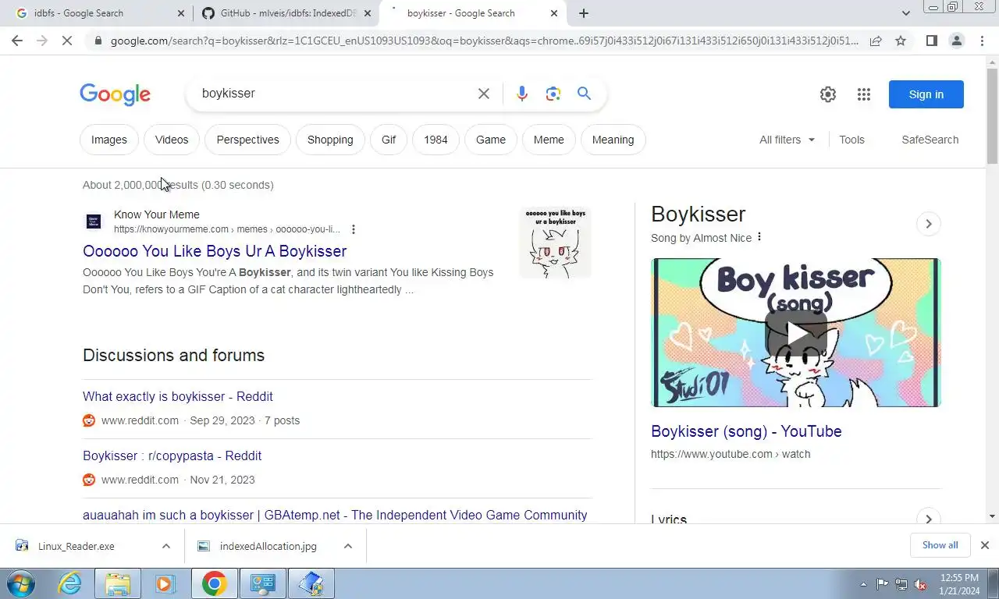Open the Chrome profile icon

coord(956,41)
